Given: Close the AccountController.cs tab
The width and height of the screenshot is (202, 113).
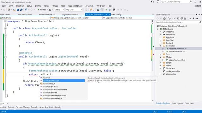Looking at the screenshot, I should click(109, 14).
